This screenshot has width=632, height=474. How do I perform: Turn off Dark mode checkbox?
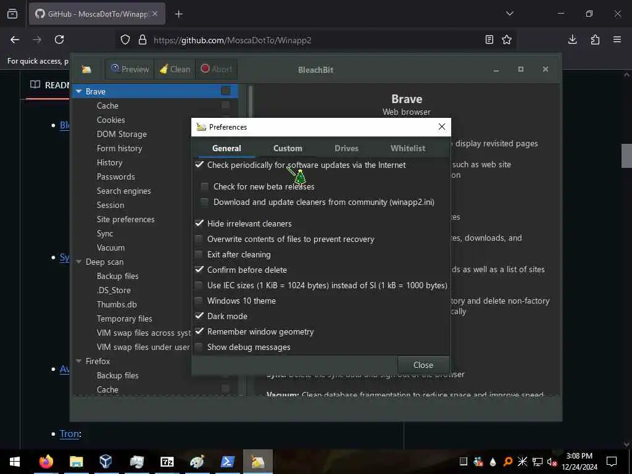pyautogui.click(x=199, y=317)
